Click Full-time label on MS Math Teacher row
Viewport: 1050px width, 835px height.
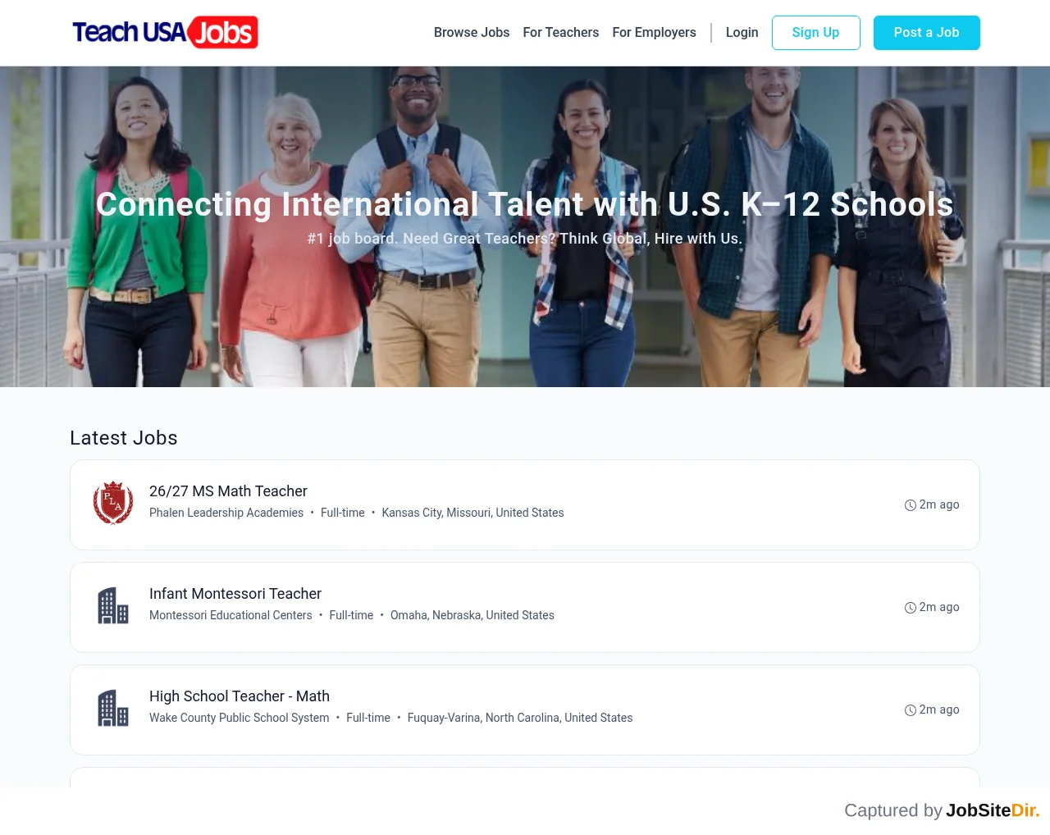pos(343,513)
